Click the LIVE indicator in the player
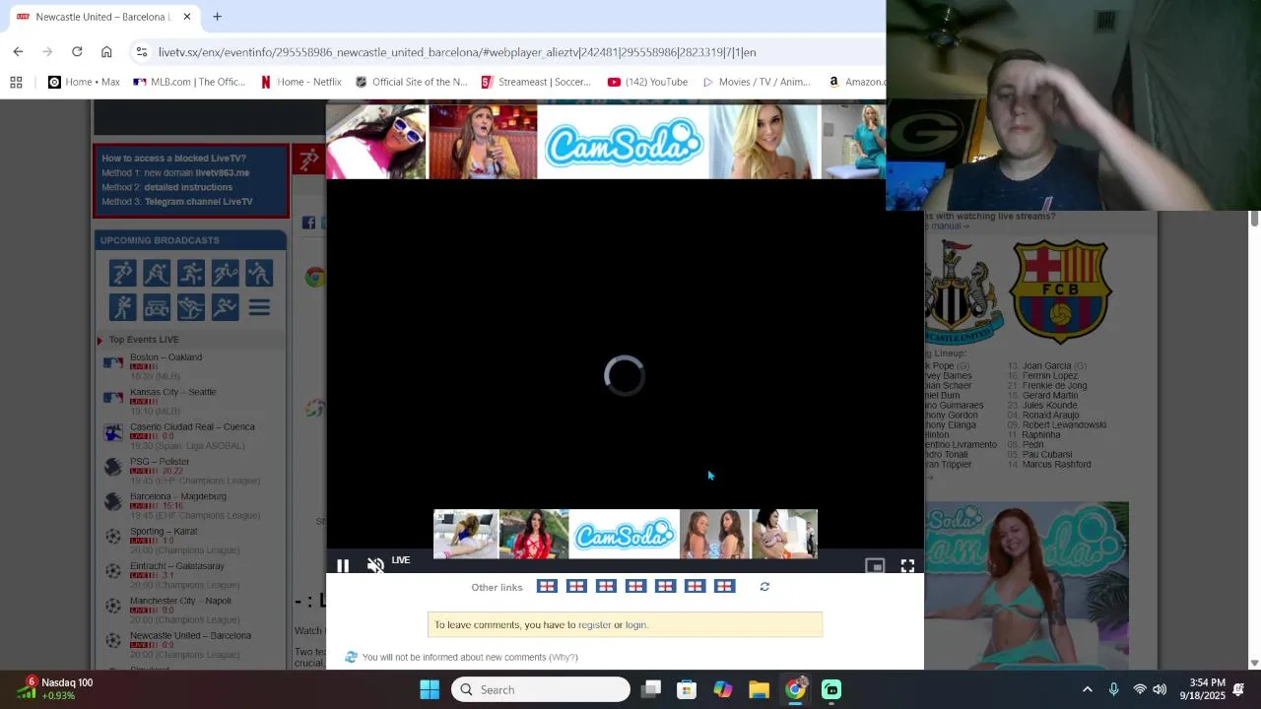 click(x=401, y=560)
